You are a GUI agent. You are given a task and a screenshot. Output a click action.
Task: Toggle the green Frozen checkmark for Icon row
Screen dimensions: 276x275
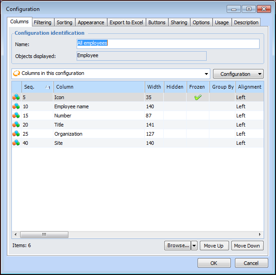point(198,97)
